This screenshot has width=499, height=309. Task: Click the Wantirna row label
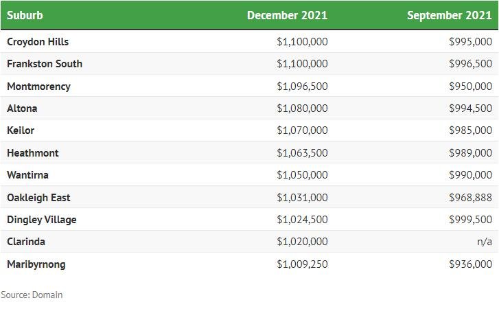pyautogui.click(x=27, y=174)
